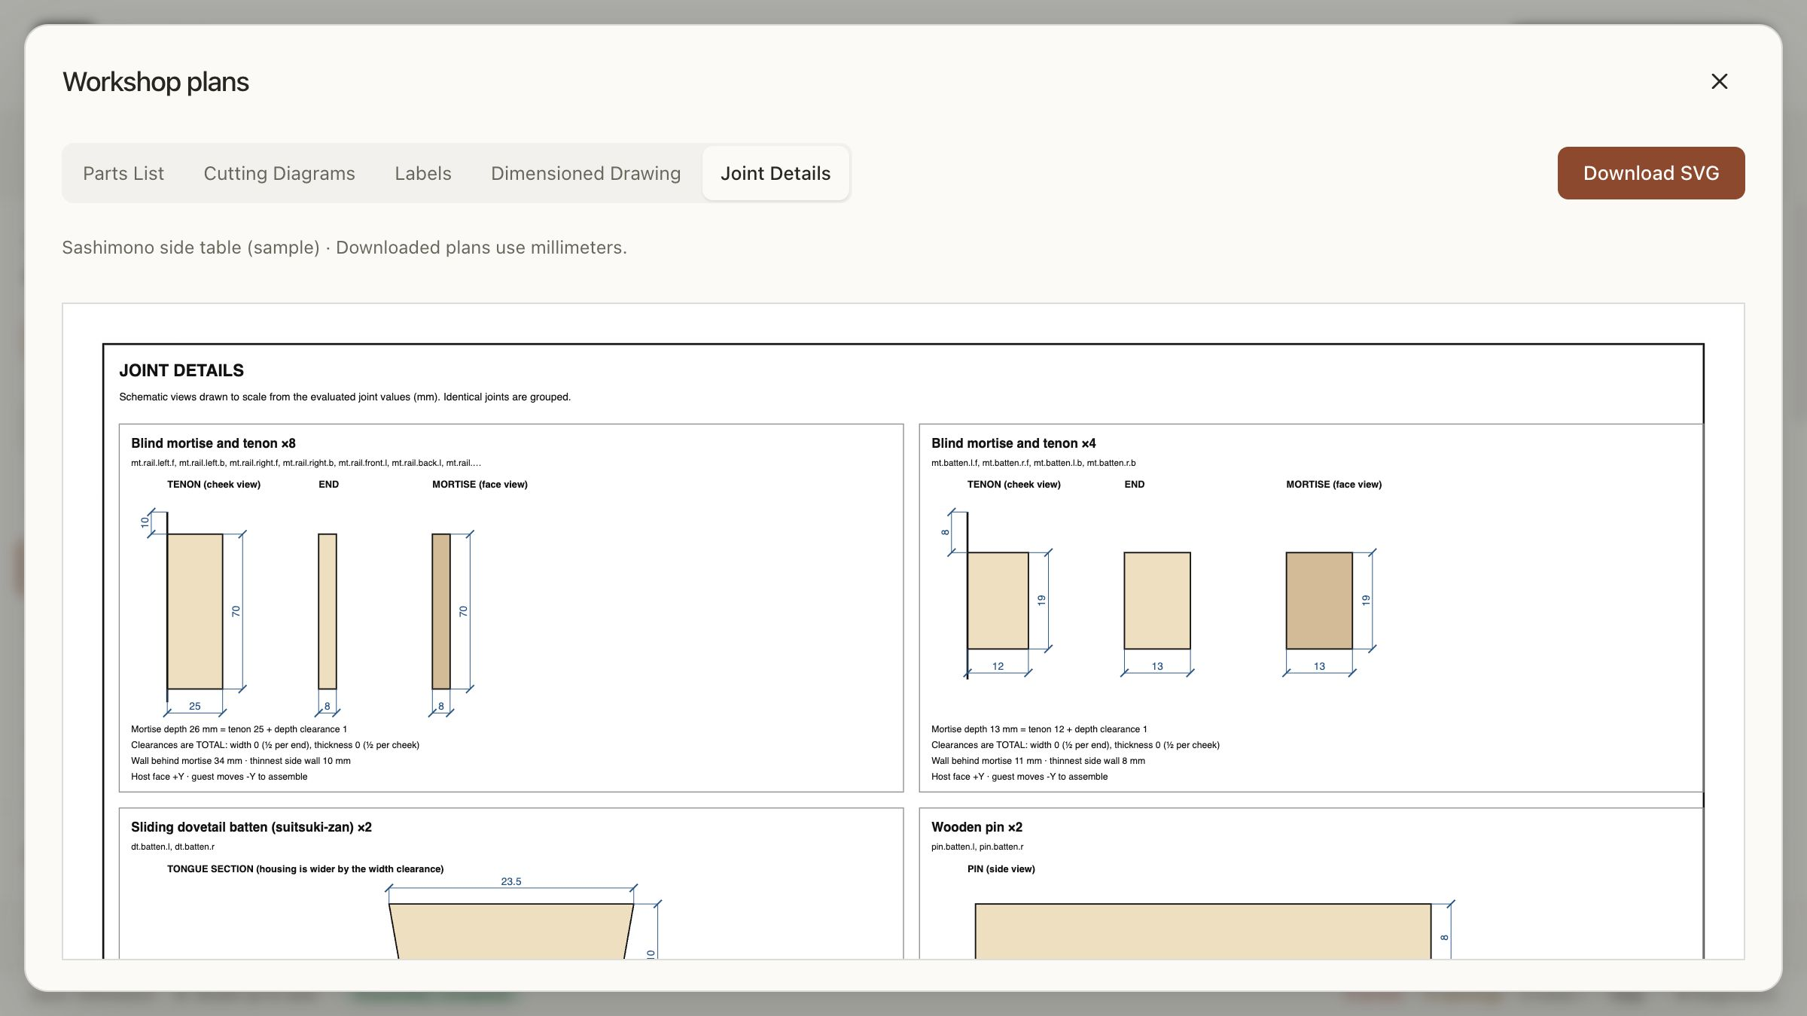Viewport: 1807px width, 1016px height.
Task: Click 'Sliding dovetail batten (suitsuki-zan) ×2' title
Action: 251,827
